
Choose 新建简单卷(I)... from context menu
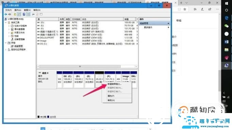(x=115, y=84)
